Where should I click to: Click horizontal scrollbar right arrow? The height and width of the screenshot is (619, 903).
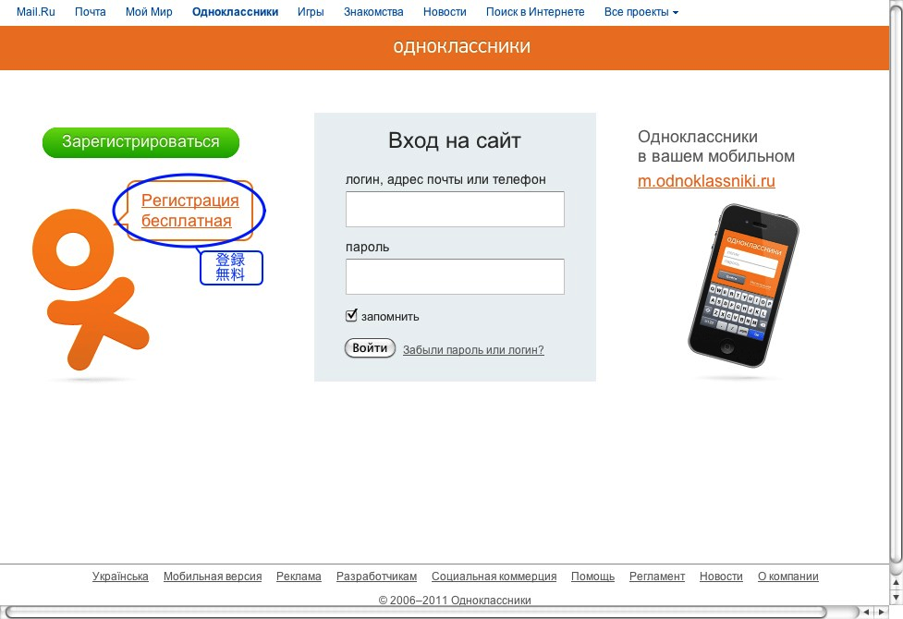pyautogui.click(x=881, y=613)
